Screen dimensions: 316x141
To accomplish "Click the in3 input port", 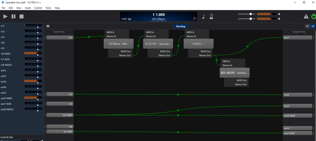I will click(60, 104).
